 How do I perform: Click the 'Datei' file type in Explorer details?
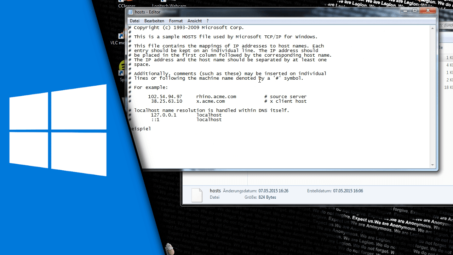coord(215,197)
